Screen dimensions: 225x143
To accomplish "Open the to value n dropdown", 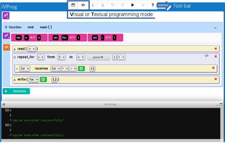I will pyautogui.click(x=81, y=57).
